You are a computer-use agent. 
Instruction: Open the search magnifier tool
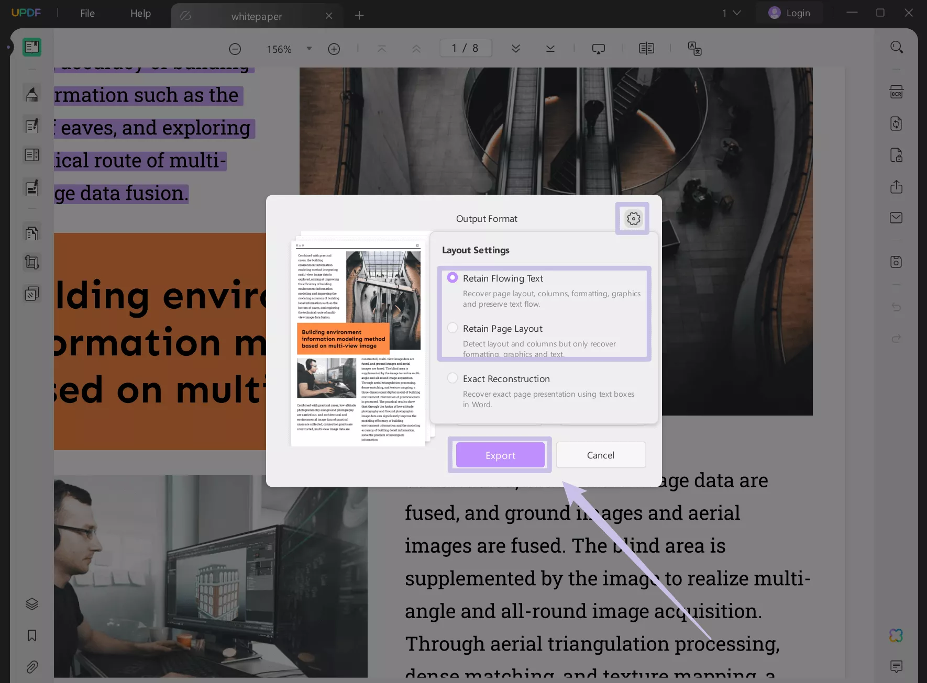[896, 48]
